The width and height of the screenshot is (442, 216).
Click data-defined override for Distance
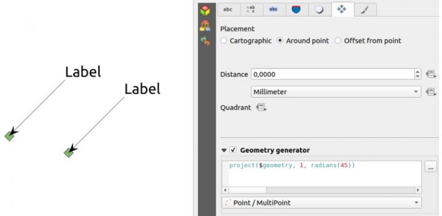(431, 74)
